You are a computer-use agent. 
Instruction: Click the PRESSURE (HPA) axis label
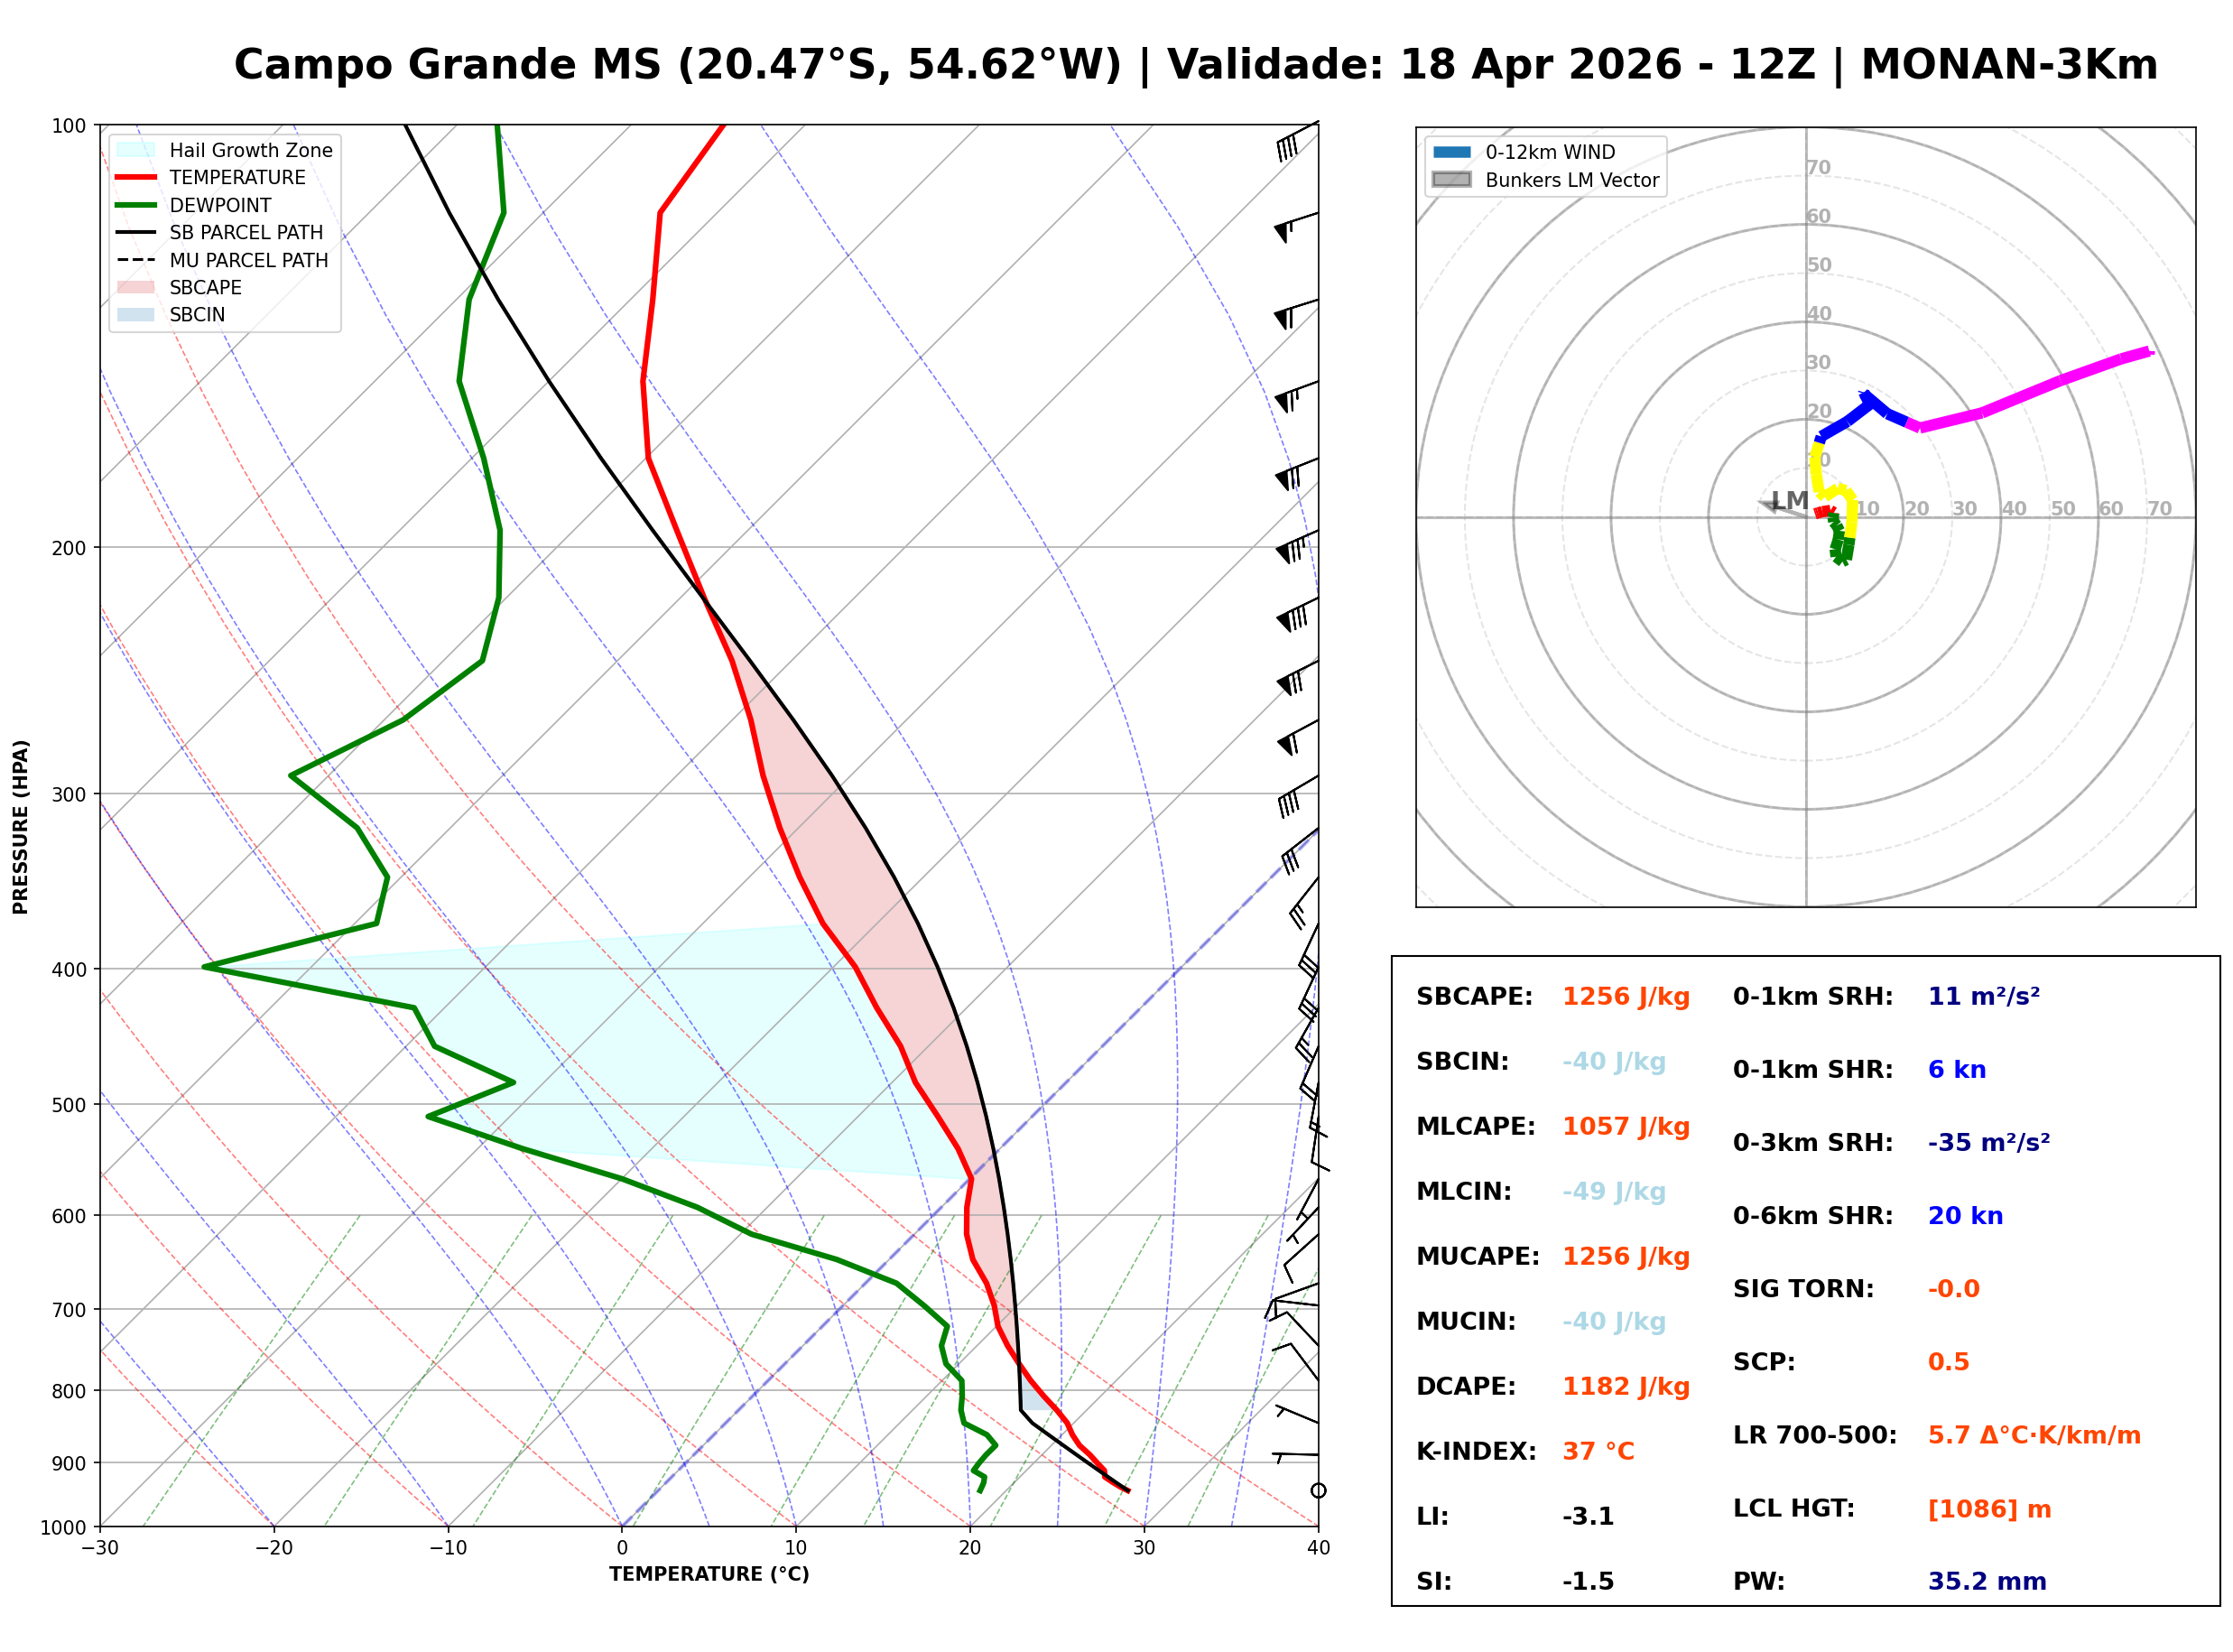pyautogui.click(x=21, y=828)
